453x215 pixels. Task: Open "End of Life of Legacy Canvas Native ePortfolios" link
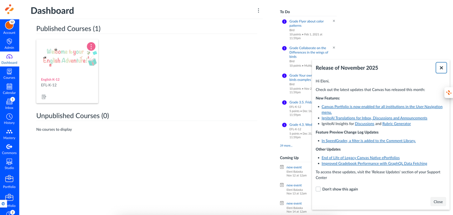point(360,158)
